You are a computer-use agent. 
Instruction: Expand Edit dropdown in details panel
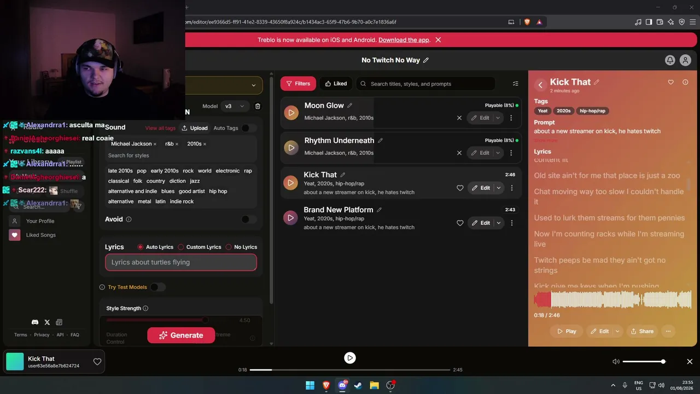click(617, 331)
